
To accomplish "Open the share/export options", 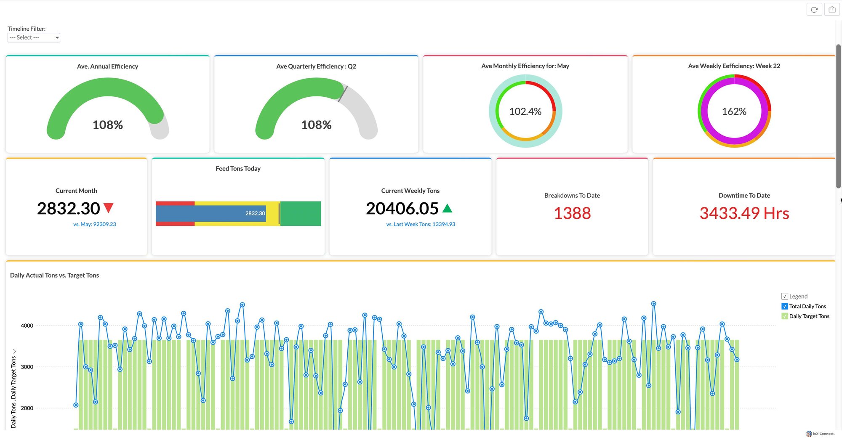I will [831, 9].
